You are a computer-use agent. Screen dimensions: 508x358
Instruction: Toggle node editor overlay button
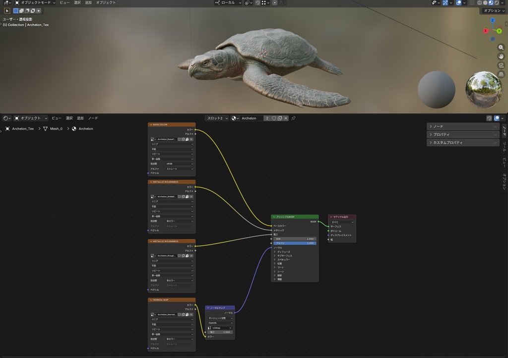[x=496, y=118]
